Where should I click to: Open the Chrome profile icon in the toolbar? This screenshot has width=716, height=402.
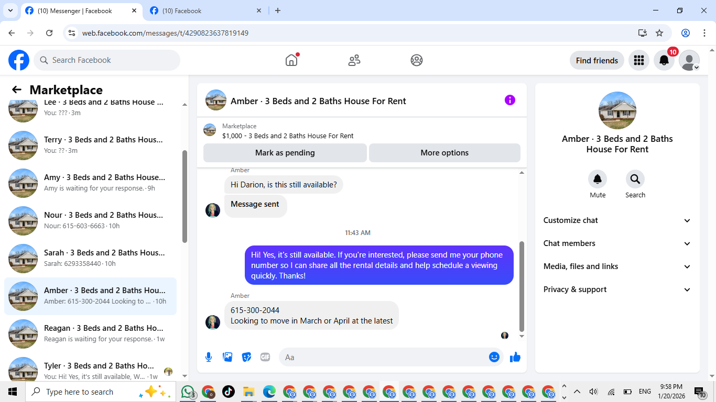[686, 33]
